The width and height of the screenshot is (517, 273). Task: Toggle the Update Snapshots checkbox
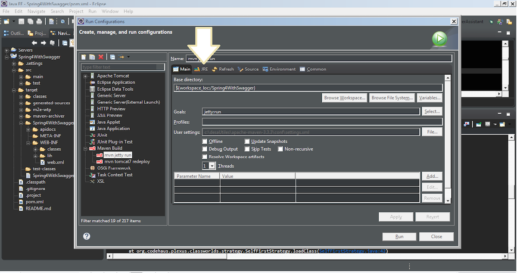(x=247, y=141)
